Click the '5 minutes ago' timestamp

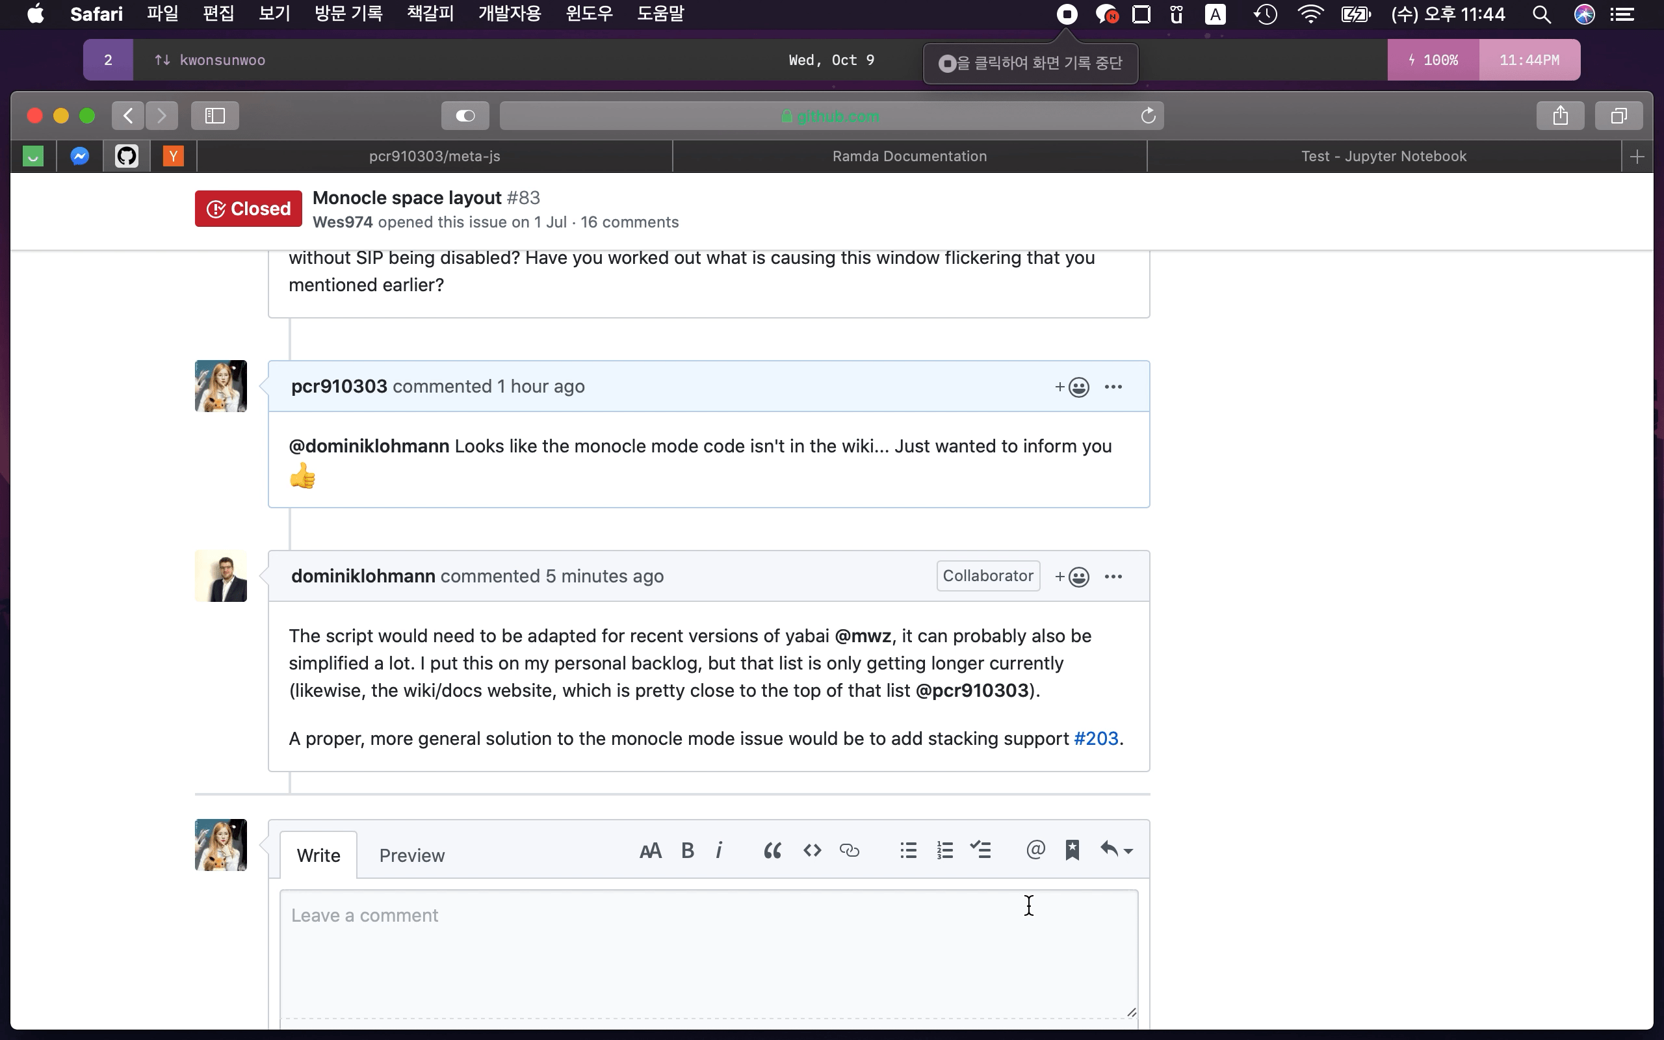604,577
